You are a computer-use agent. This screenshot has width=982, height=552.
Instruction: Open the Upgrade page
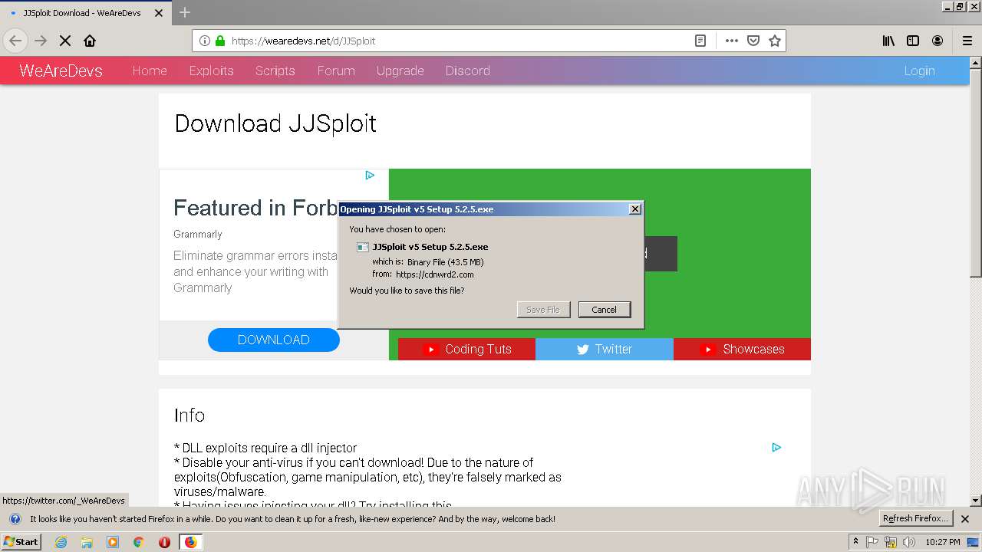point(400,71)
